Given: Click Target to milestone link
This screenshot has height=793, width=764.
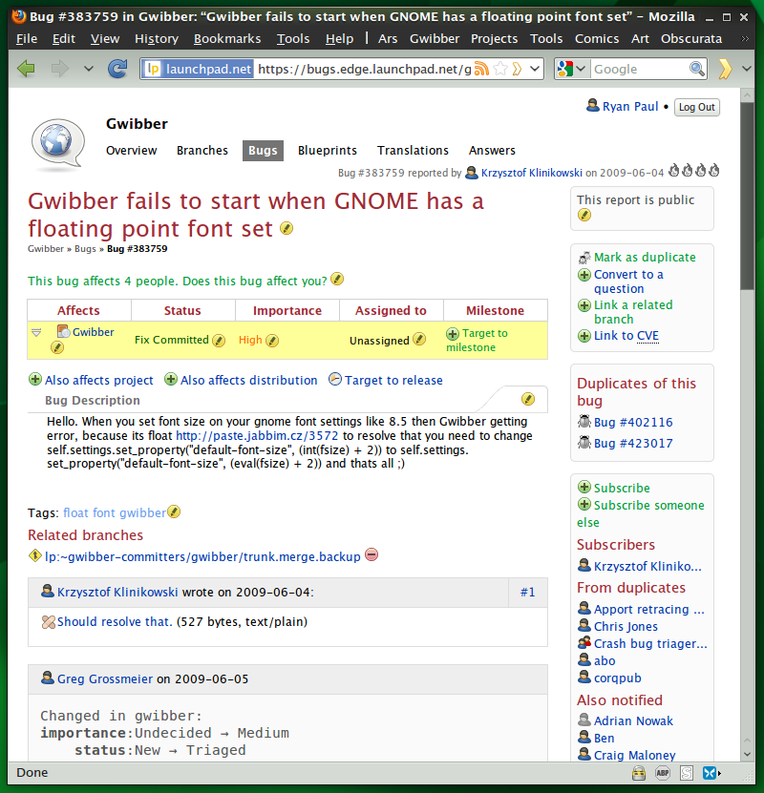Looking at the screenshot, I should tap(477, 341).
